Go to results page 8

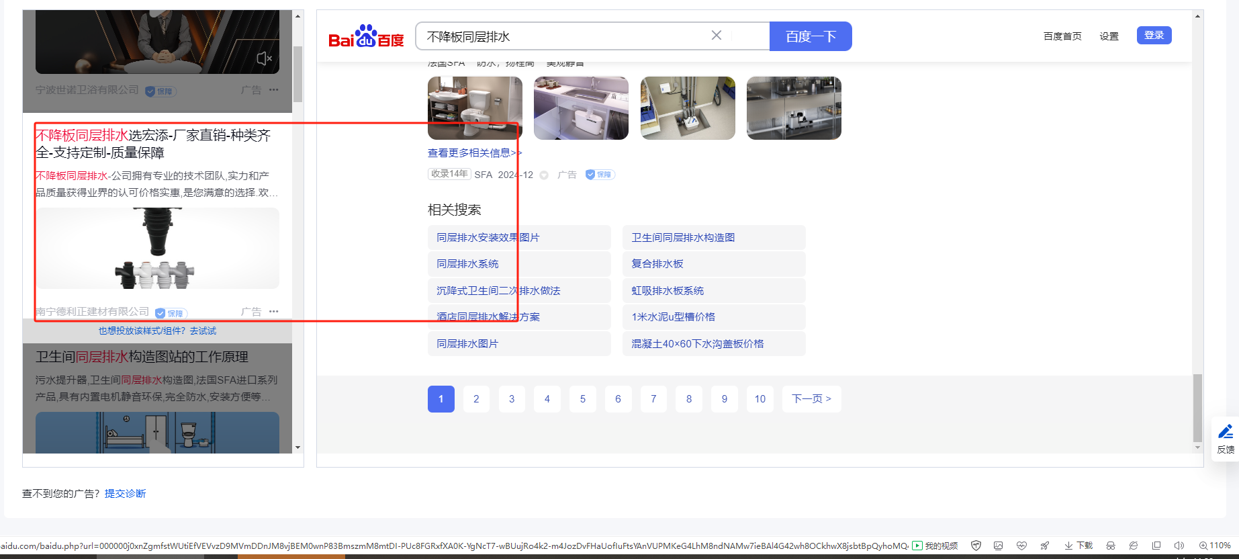pyautogui.click(x=689, y=399)
